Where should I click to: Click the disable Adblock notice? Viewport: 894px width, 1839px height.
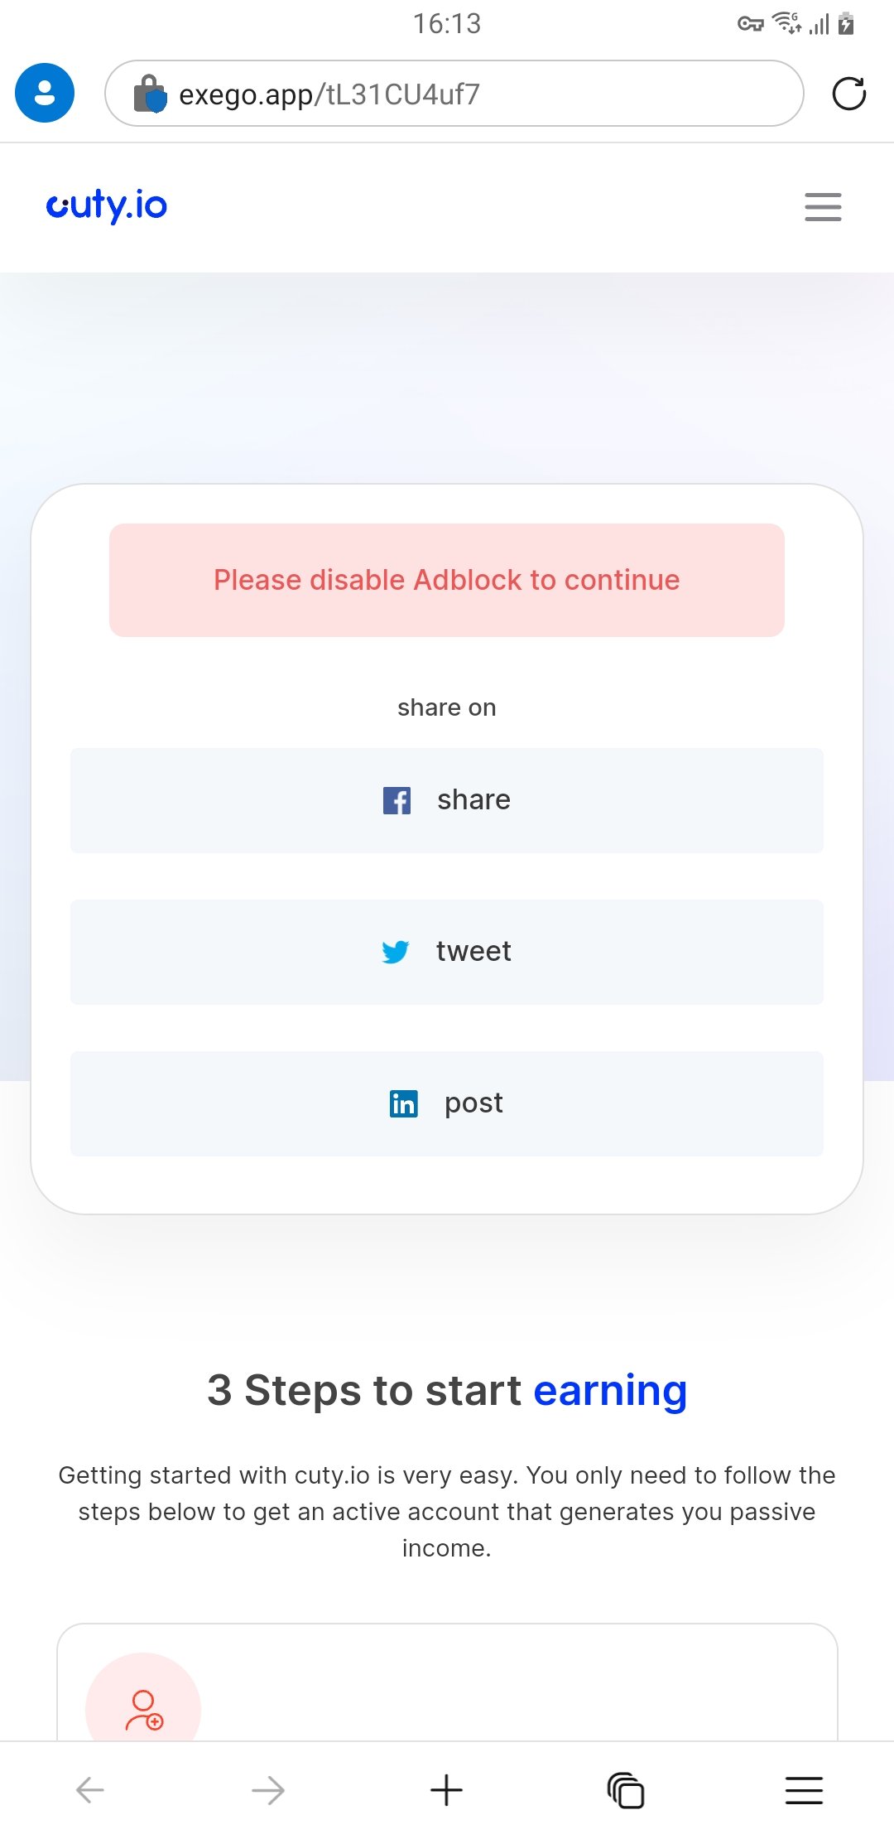pos(447,580)
